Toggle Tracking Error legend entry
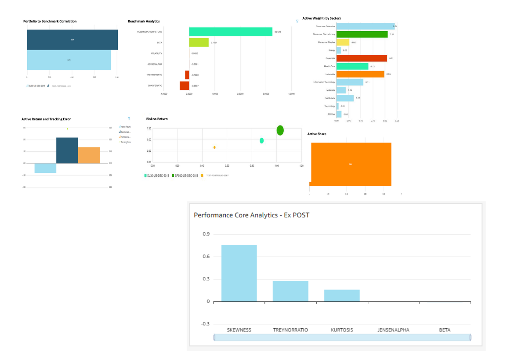Image resolution: width=511 pixels, height=351 pixels. [x=126, y=142]
